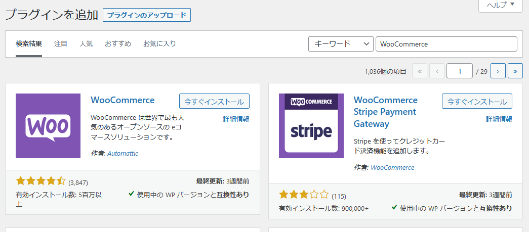Go to previous page arrow
Screen dimensions: 529x232
[x=437, y=71]
